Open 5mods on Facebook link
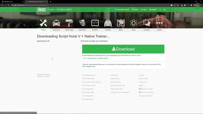 [146, 92]
